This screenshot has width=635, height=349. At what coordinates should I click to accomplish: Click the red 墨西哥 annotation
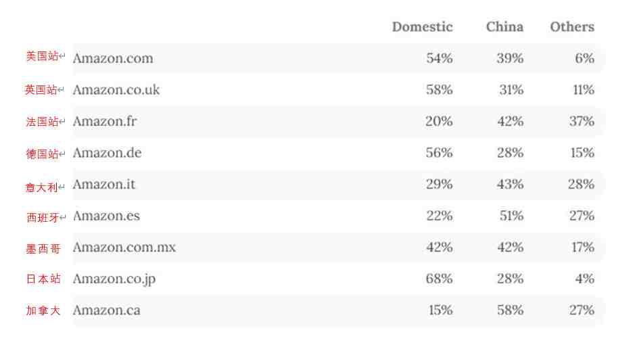click(43, 249)
